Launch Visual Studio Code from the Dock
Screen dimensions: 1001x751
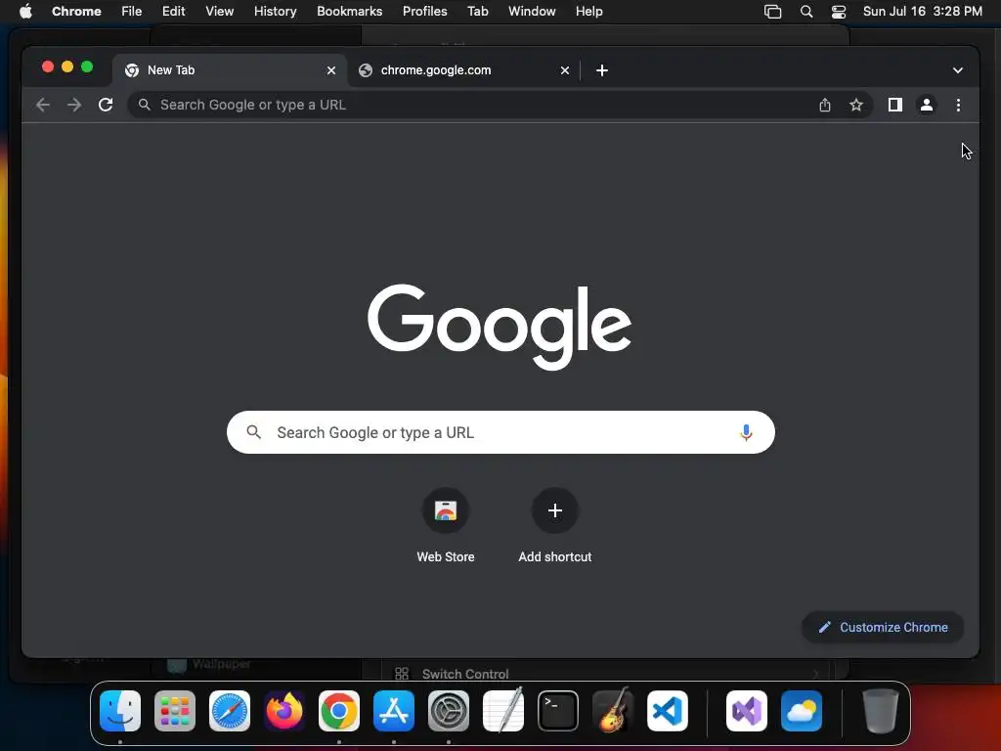pos(667,711)
